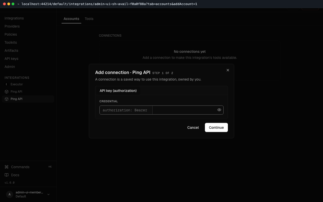The width and height of the screenshot is (323, 202).
Task: Open the Admin section
Action: coord(10,67)
